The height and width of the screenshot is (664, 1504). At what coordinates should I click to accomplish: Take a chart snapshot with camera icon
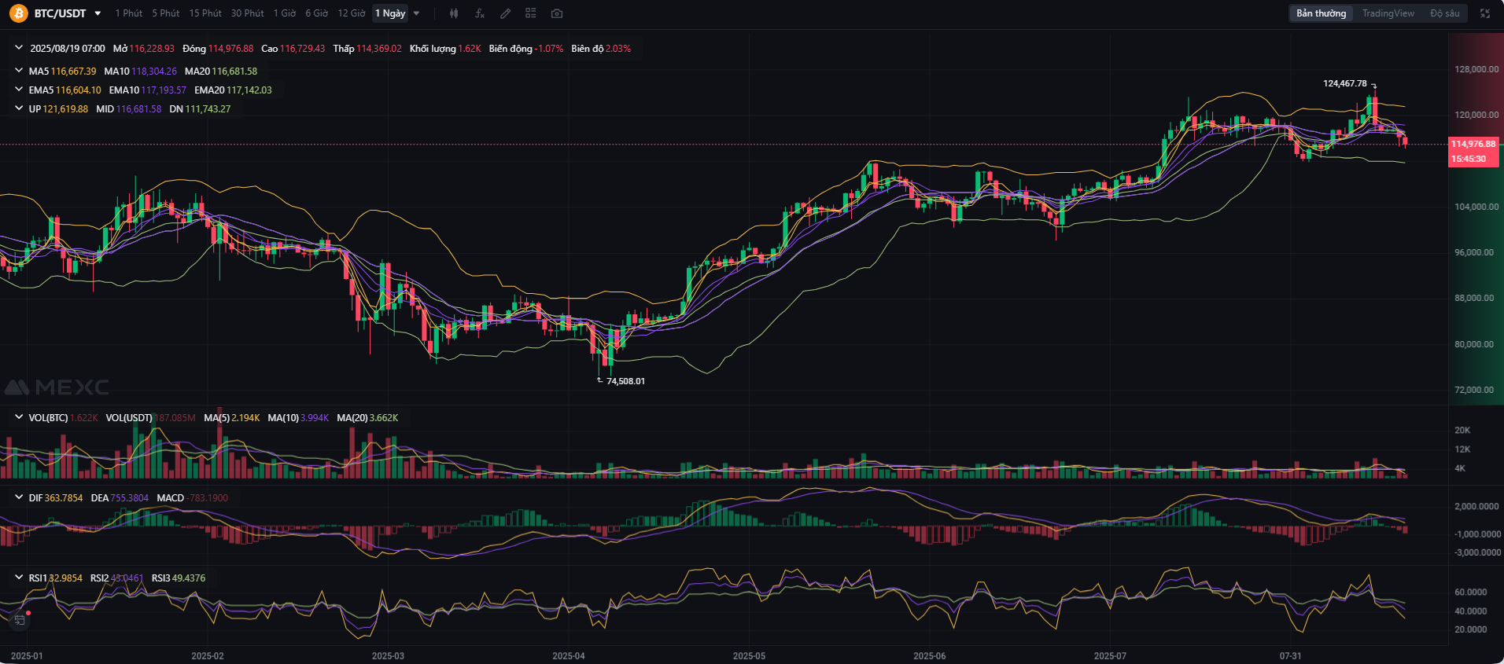(557, 13)
